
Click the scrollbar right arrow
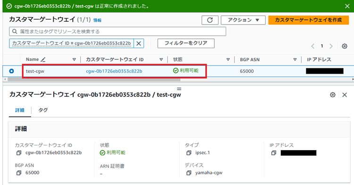[353, 79]
